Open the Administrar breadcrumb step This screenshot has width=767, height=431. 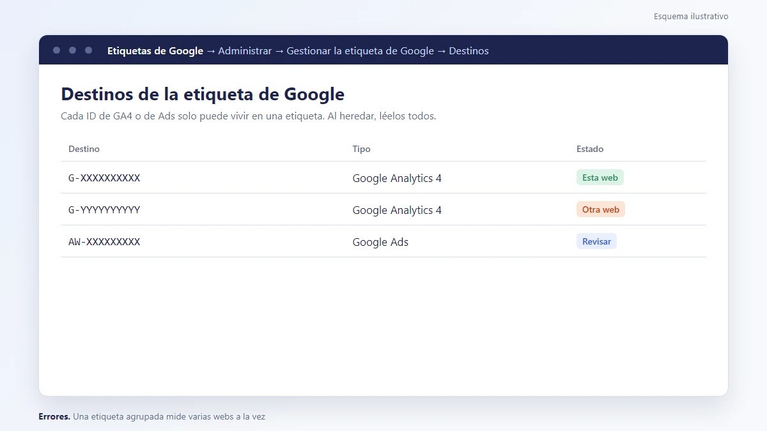click(x=245, y=50)
